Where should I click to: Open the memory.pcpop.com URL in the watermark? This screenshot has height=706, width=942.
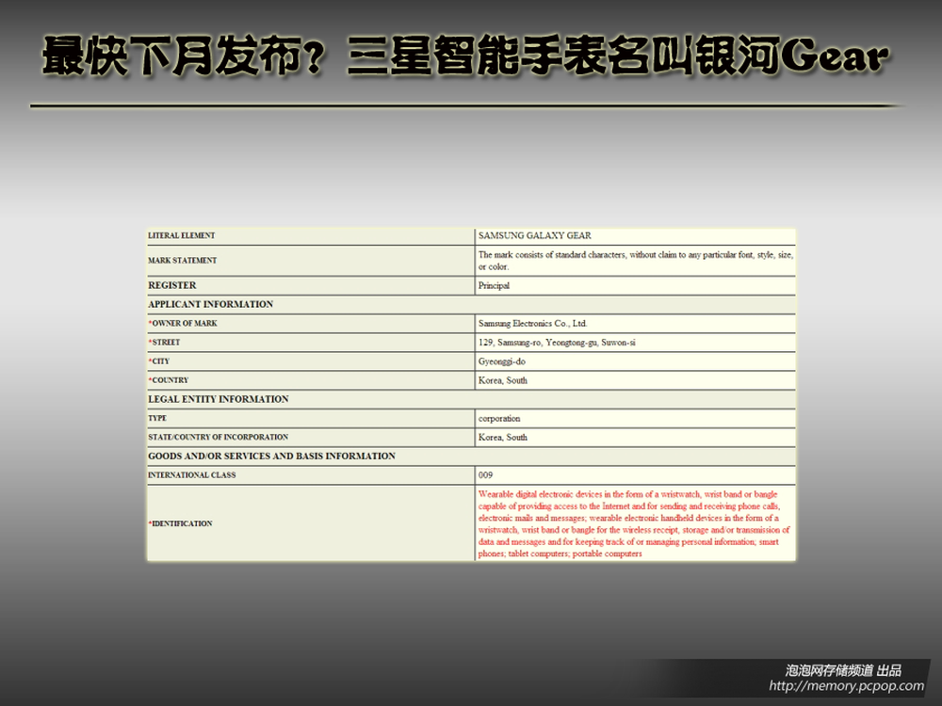(846, 686)
